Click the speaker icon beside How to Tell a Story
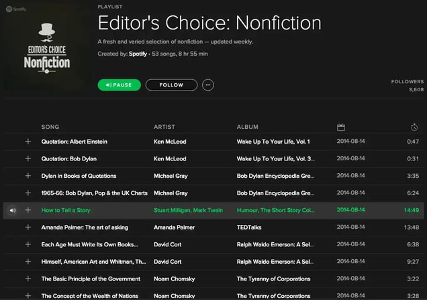The image size is (427, 300). [x=12, y=210]
